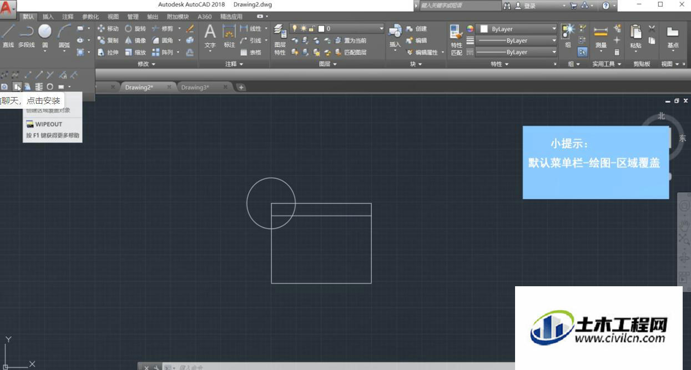Open the Linear (线性) dimension dropdown arrow
Image resolution: width=691 pixels, height=370 pixels.
pyautogui.click(x=266, y=28)
